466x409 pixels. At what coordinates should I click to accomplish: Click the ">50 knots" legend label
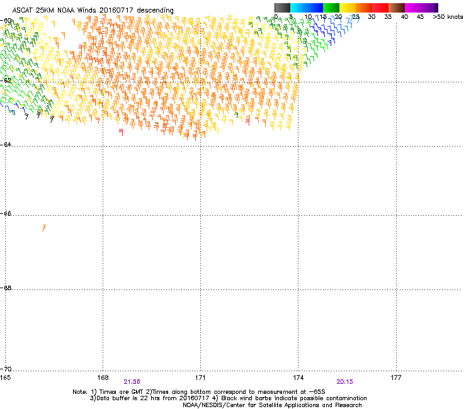[448, 17]
